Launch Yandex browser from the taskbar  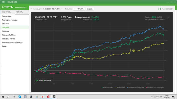click(42, 97)
